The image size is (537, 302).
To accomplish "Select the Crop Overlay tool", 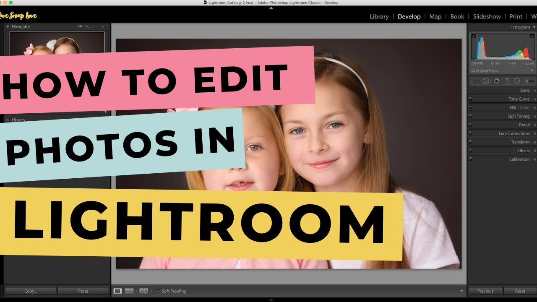I will [475, 81].
